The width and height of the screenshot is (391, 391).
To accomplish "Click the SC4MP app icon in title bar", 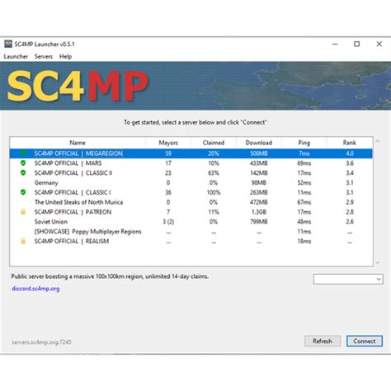I will 8,44.
